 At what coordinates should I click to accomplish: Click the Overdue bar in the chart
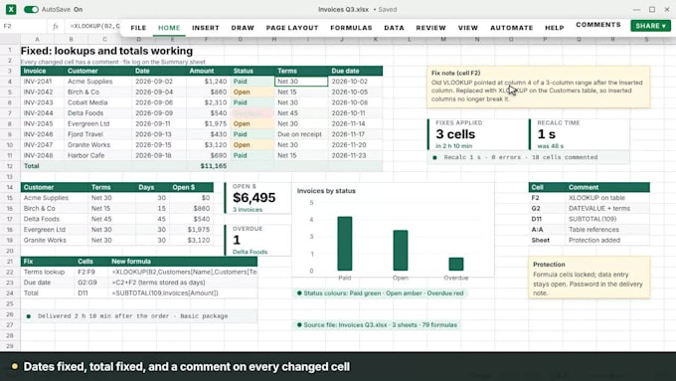(x=456, y=264)
